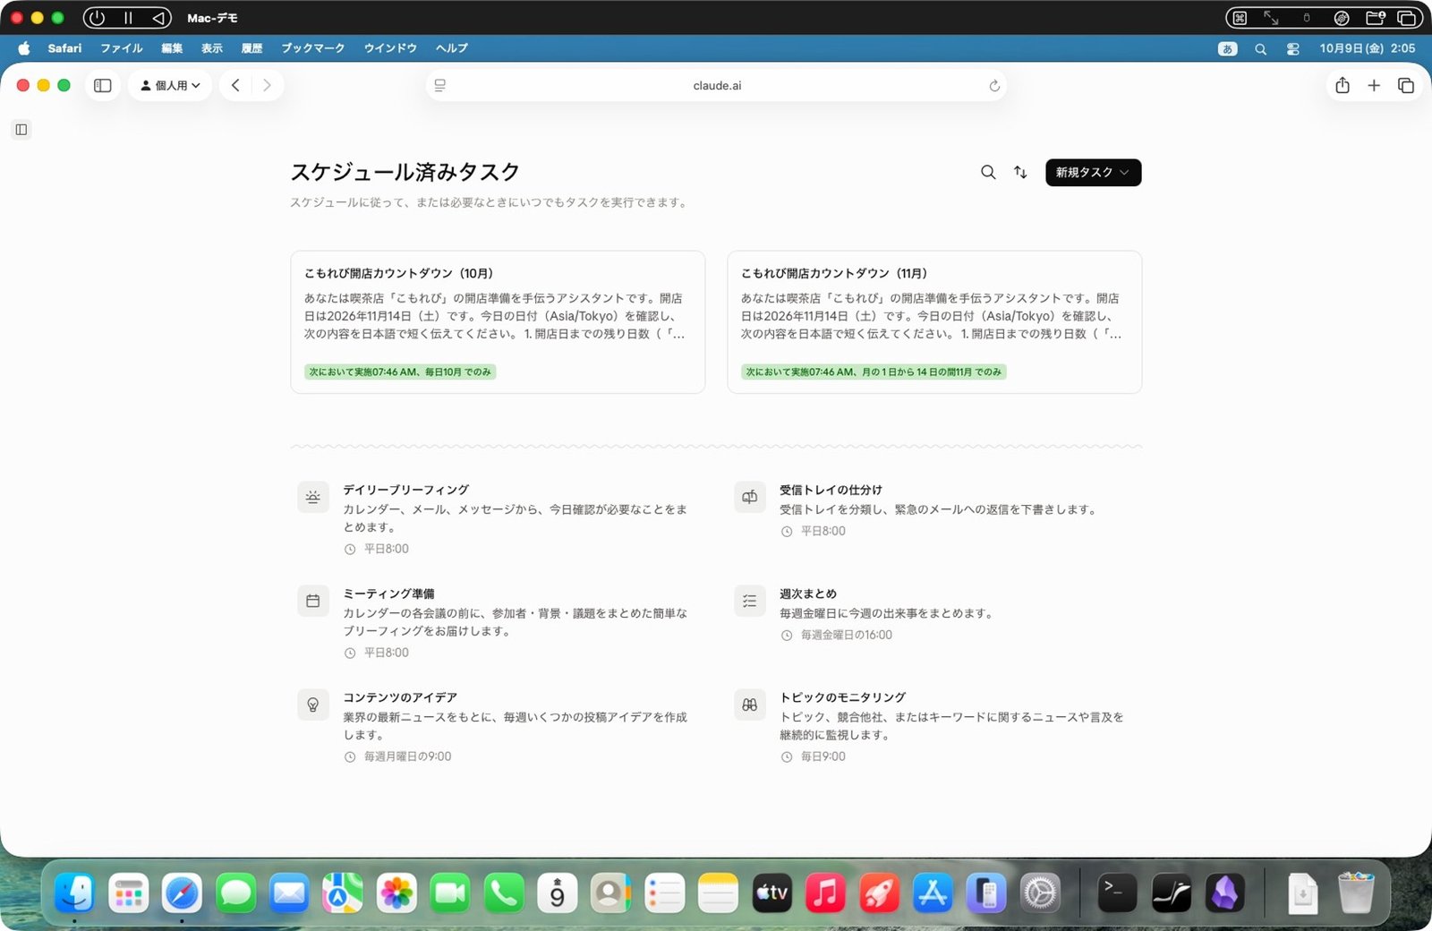This screenshot has height=931, width=1432.
Task: Toggle the claude.ai sidebar panel icon
Action: tap(21, 130)
